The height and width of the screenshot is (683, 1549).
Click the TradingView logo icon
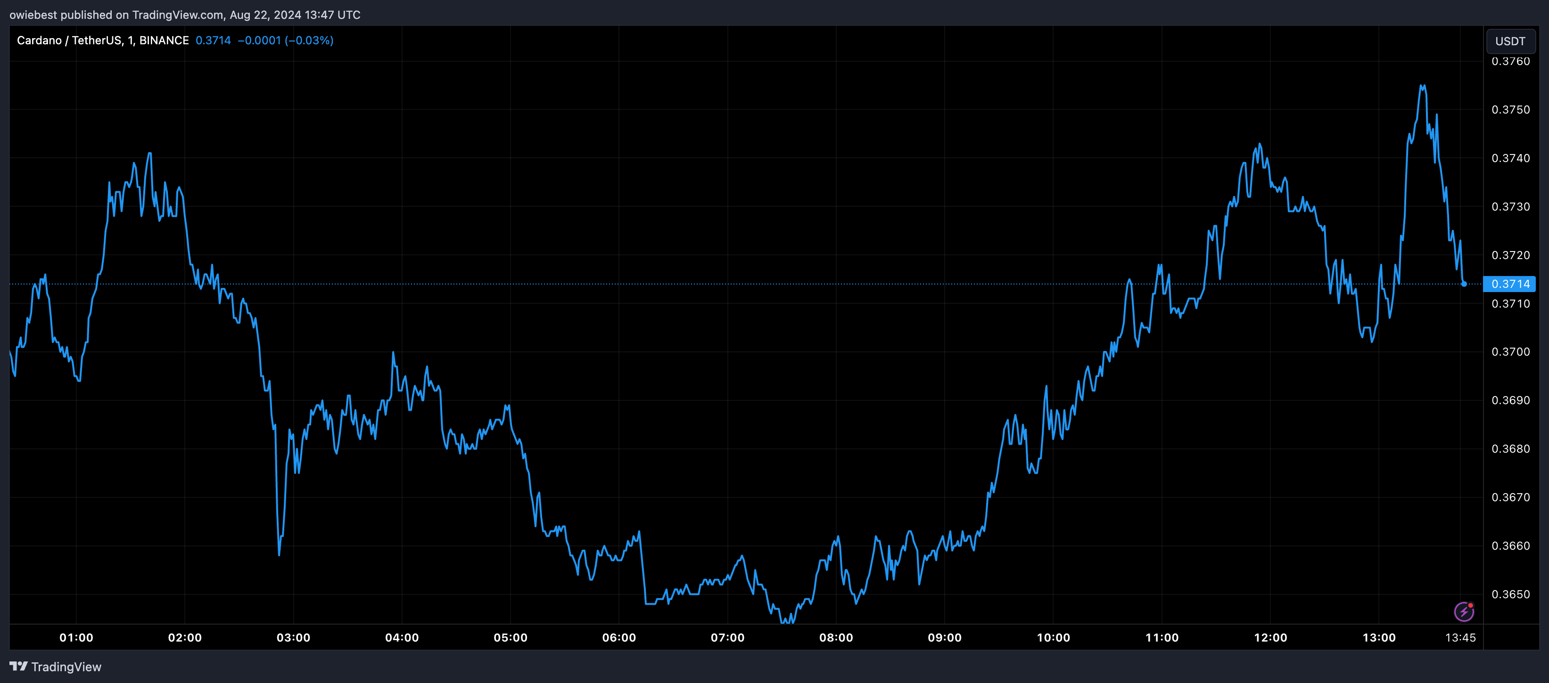[19, 666]
